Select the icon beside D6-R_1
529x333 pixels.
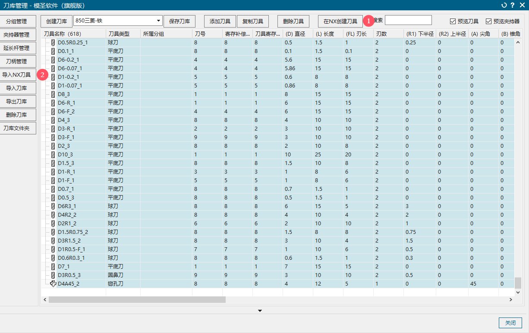(53, 103)
